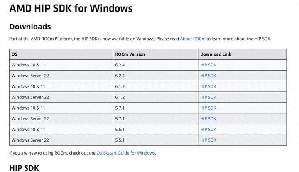Select the 5.7.1 version cell for Windows 10 & 11
This screenshot has height=172, width=299.
pos(121,108)
